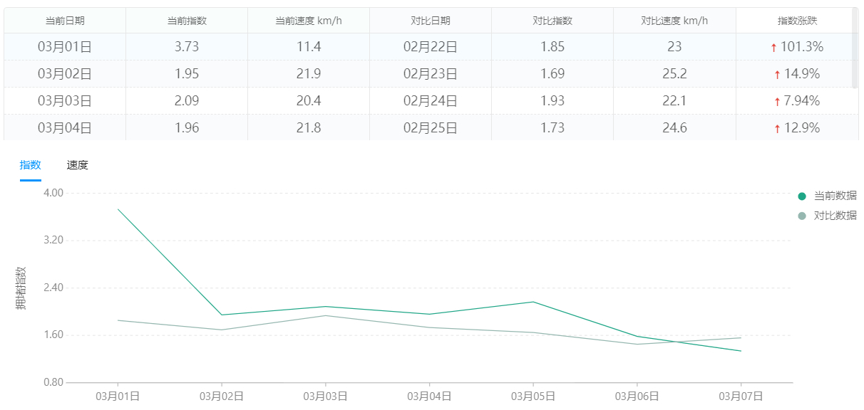
Task: Click the 03月07日 label on chart x-axis
Action: point(741,396)
